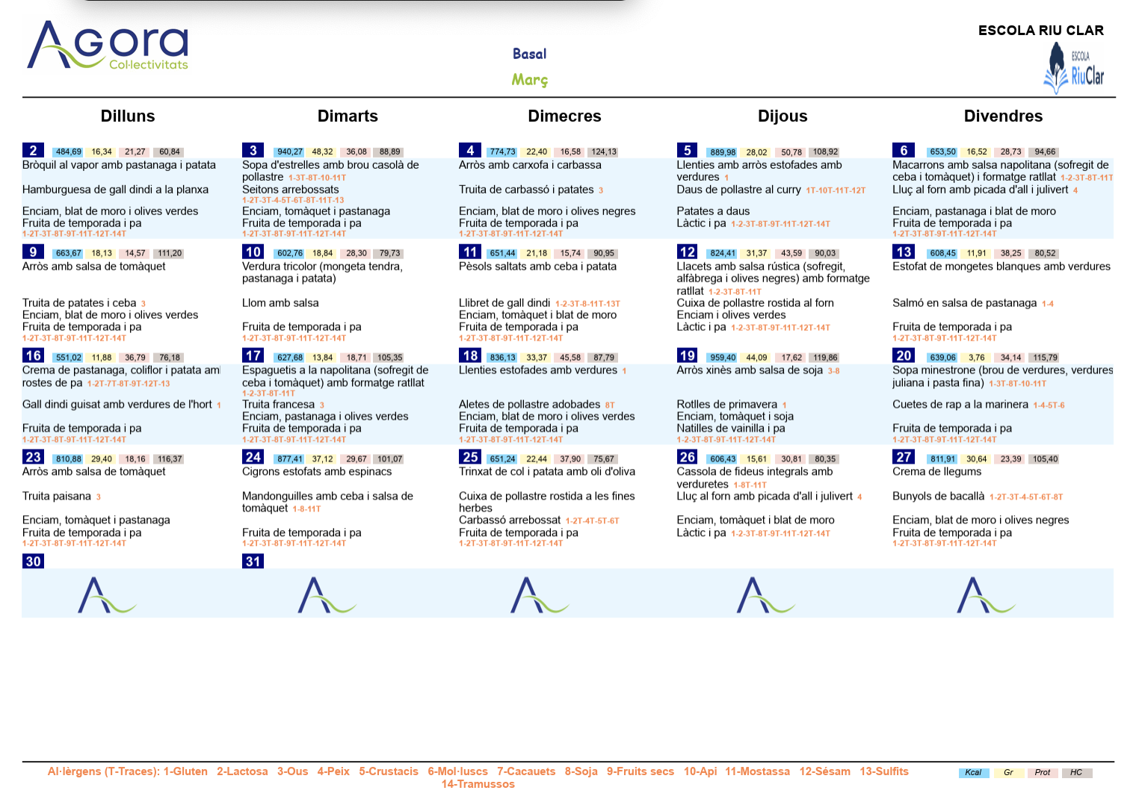Click the Agora icon below day 30
The height and width of the screenshot is (802, 1142).
click(x=107, y=595)
